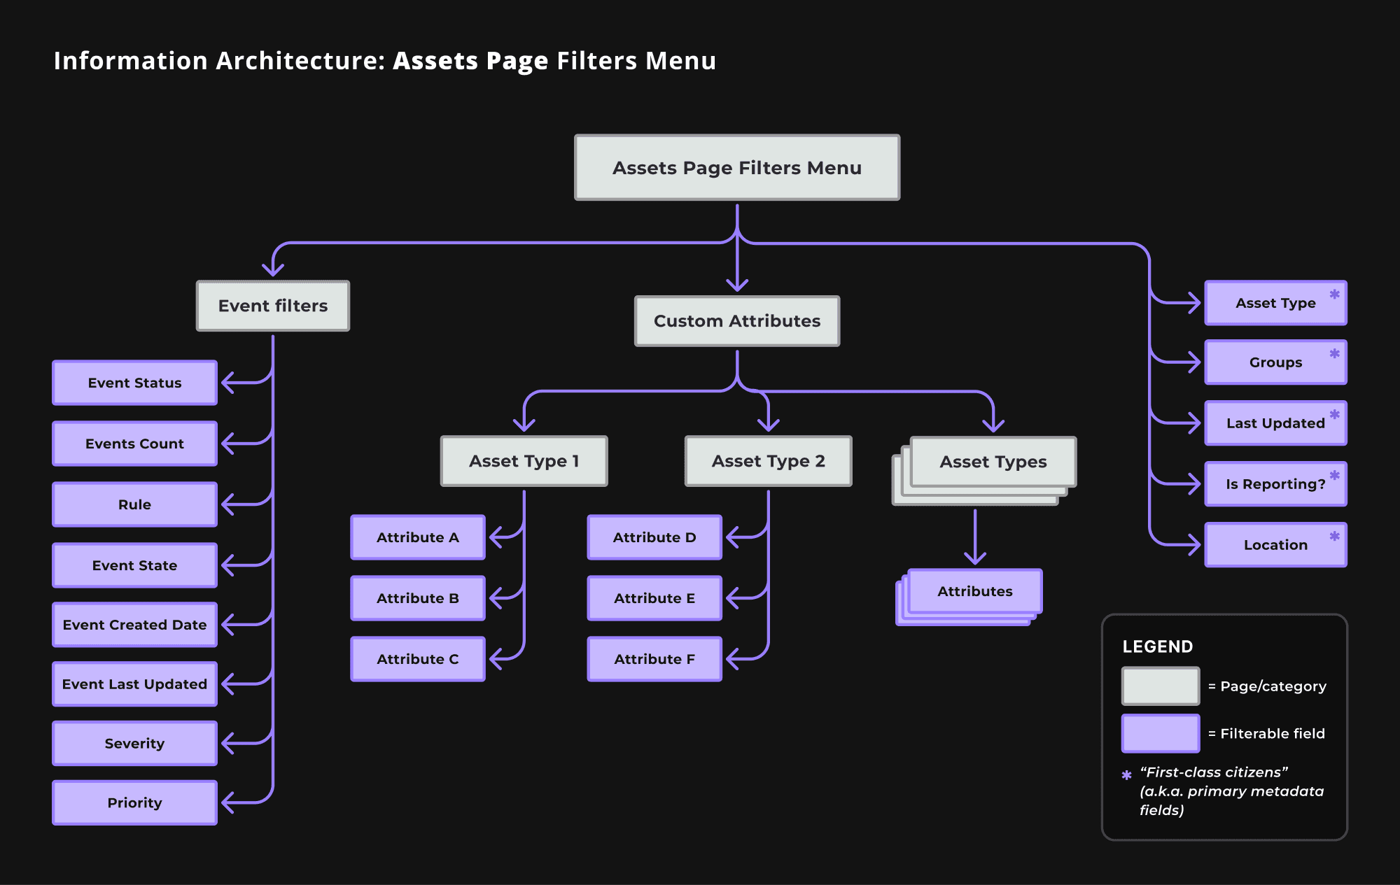Click the asterisk on Location field
1400x885 pixels.
pyautogui.click(x=1334, y=536)
